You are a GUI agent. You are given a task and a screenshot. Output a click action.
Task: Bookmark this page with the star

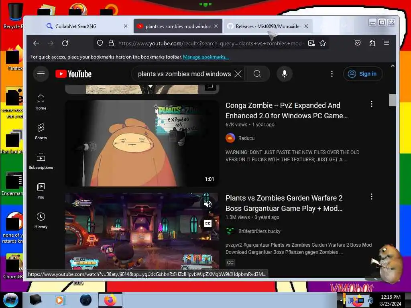point(323,43)
